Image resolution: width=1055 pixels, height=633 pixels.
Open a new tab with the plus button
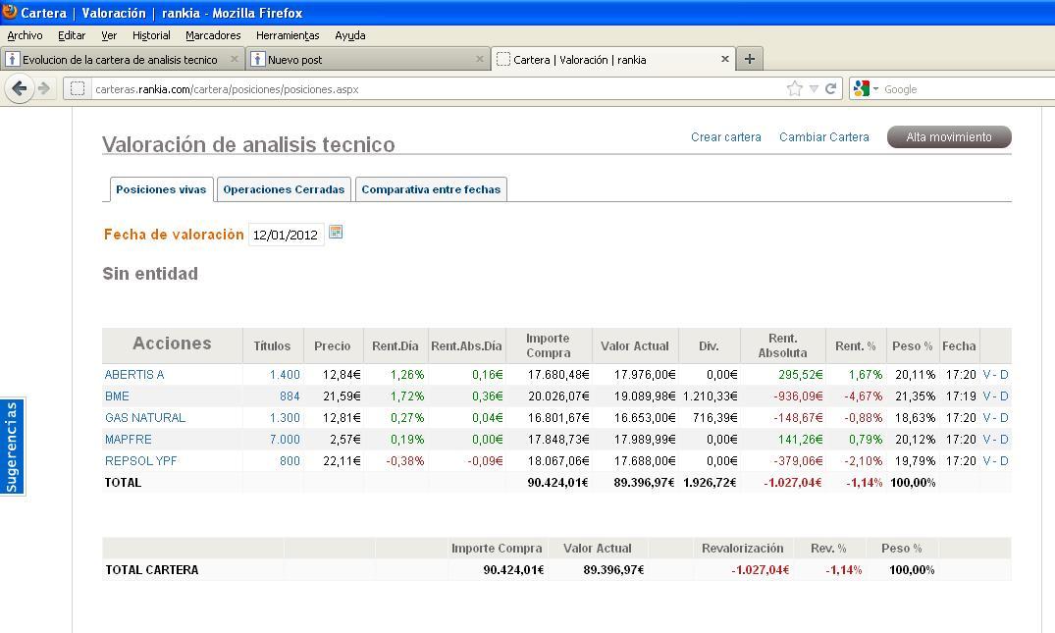pyautogui.click(x=749, y=59)
